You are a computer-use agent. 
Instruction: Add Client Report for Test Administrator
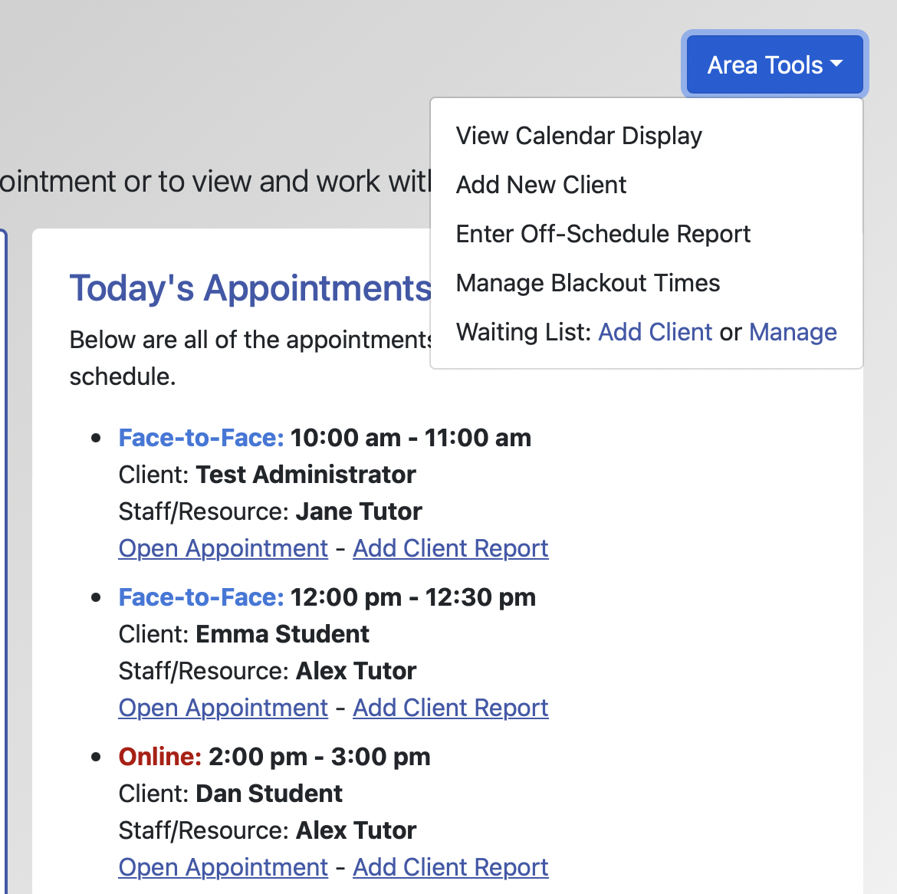click(x=451, y=548)
